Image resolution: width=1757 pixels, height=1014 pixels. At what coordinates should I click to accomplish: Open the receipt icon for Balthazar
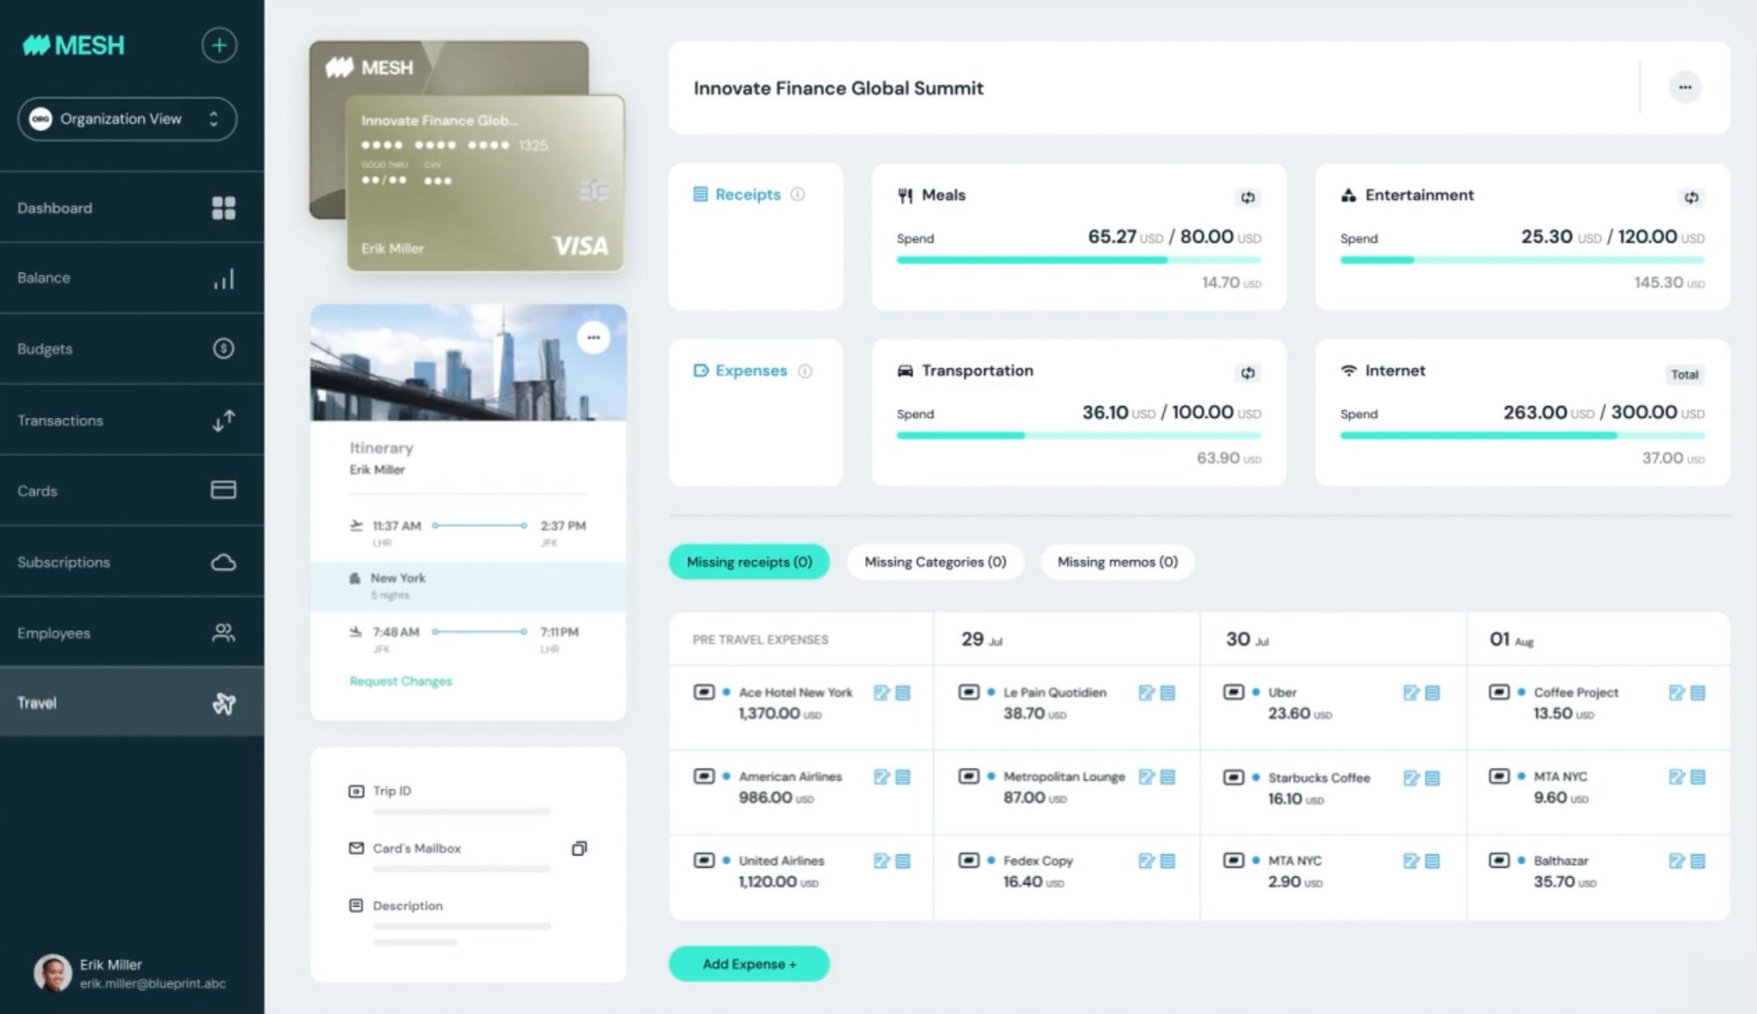(1698, 861)
